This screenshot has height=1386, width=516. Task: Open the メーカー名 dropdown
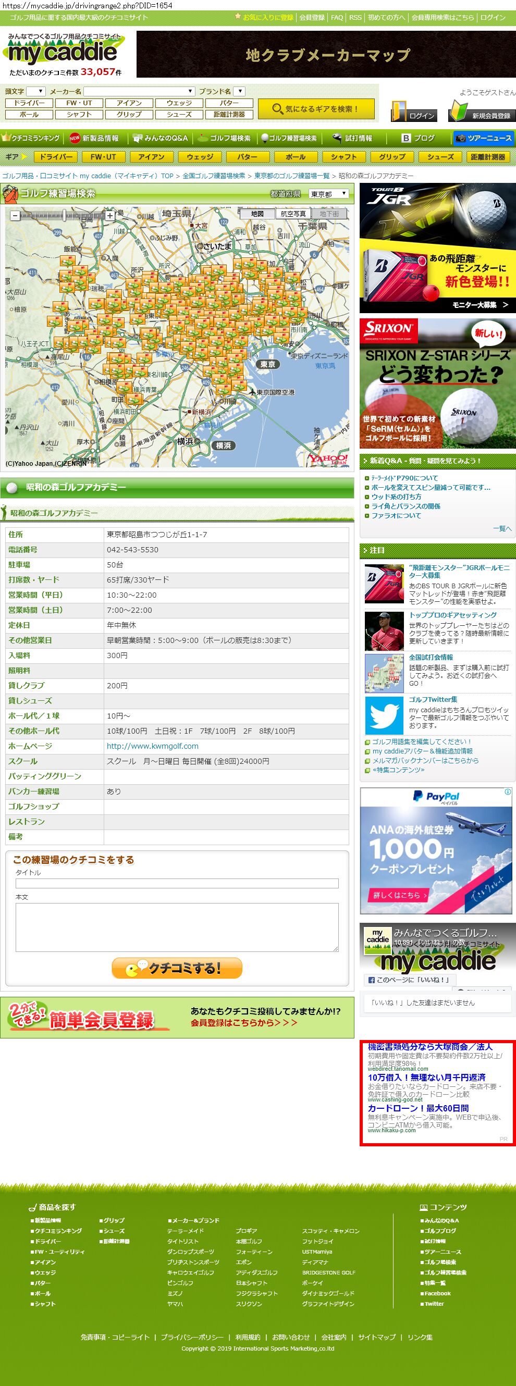[x=139, y=92]
